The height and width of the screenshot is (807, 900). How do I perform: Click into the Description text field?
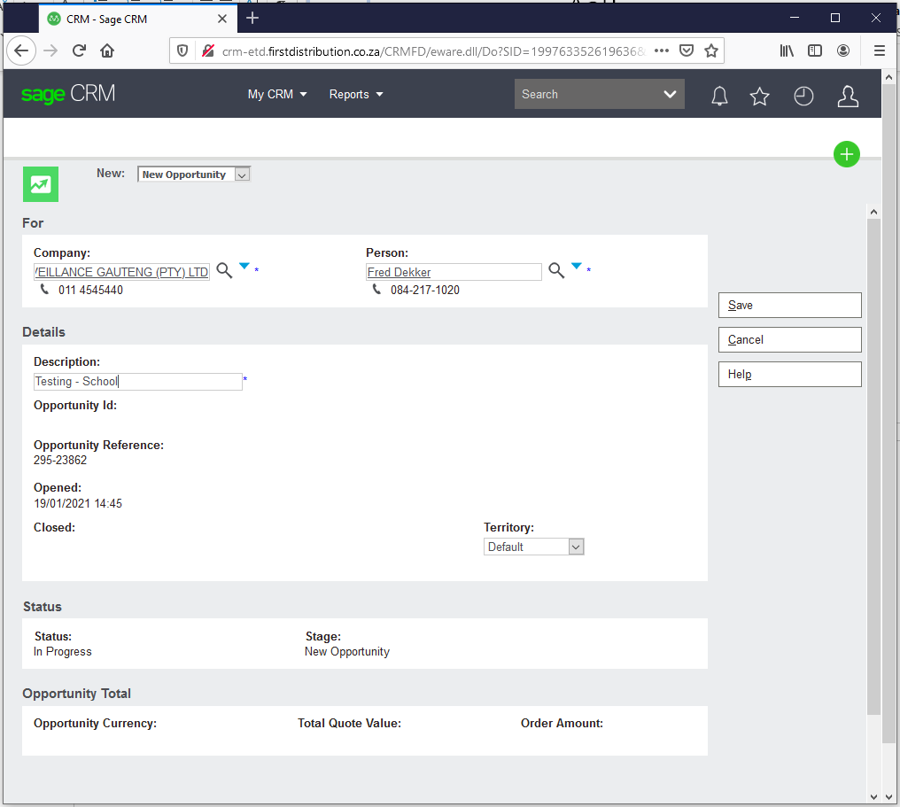(137, 382)
